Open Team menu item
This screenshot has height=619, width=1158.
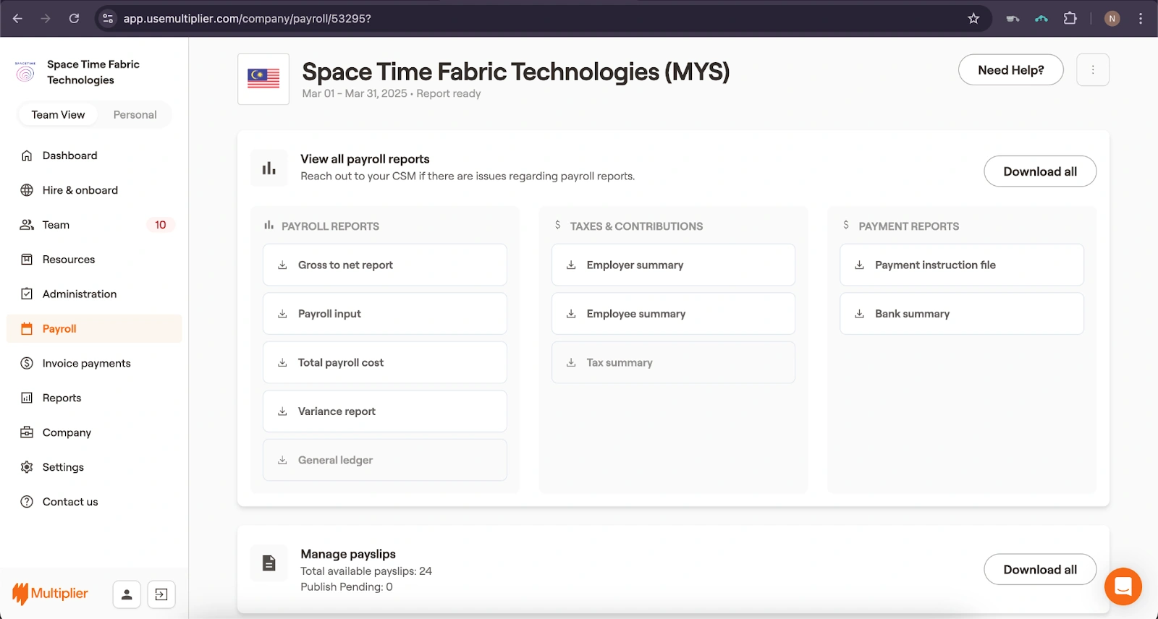pos(94,225)
